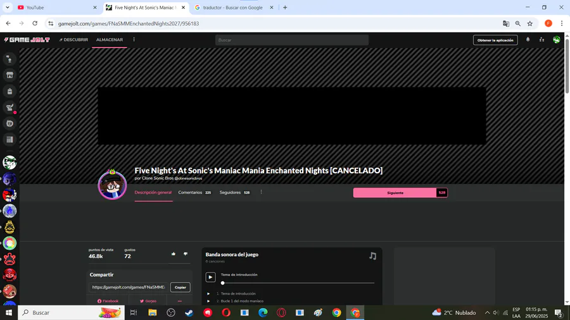Click Chrome translate page icon

[x=505, y=23]
